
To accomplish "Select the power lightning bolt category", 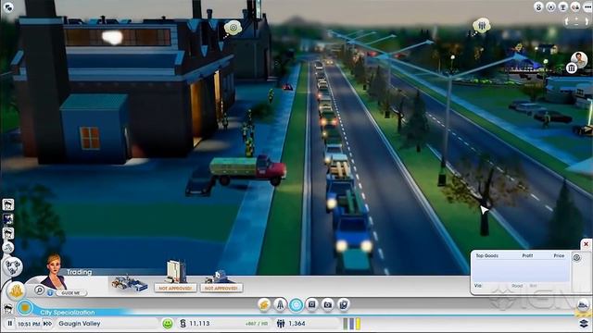I will tap(264, 304).
